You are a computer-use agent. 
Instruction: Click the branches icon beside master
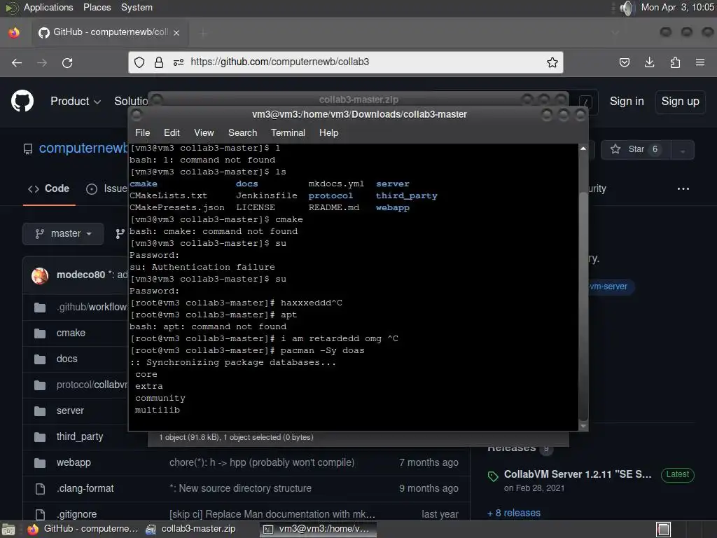coord(120,234)
